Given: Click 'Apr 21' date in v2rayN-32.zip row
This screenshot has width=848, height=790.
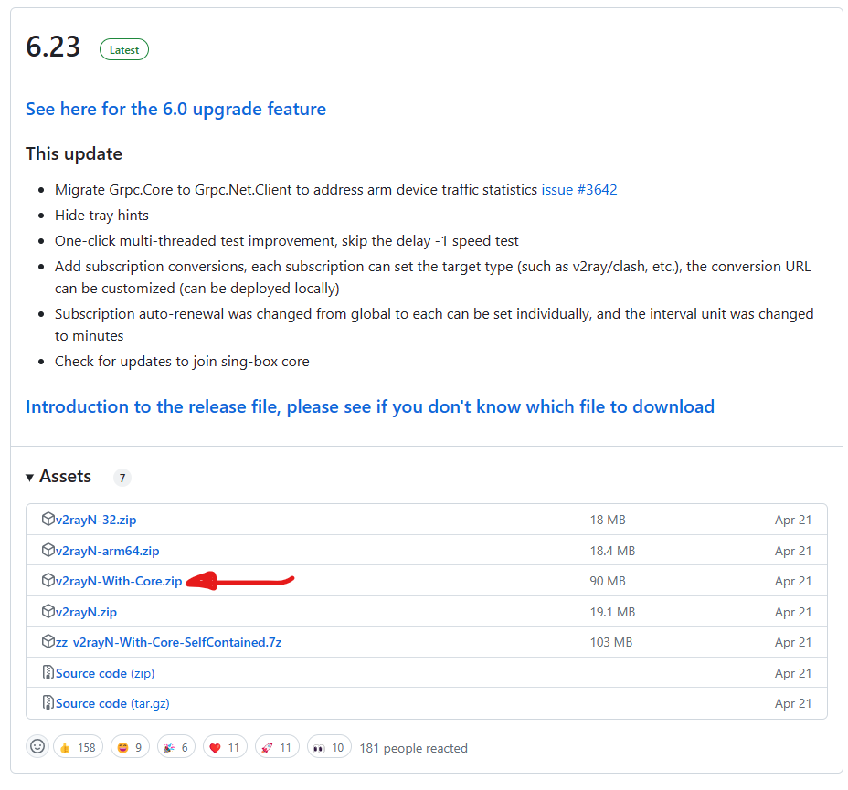Looking at the screenshot, I should [793, 520].
